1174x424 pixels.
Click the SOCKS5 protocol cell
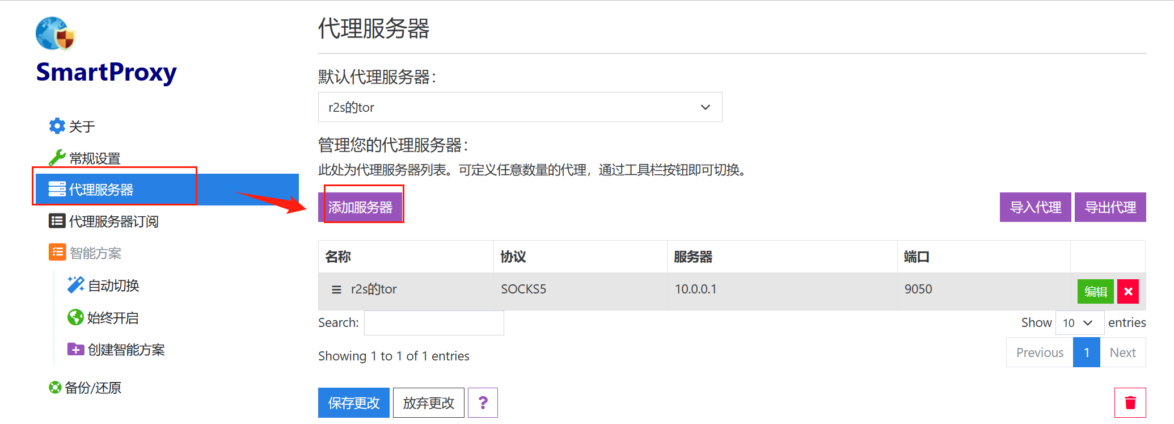pos(580,291)
